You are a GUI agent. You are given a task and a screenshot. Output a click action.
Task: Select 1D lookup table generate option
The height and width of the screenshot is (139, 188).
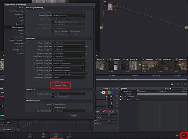53,105
